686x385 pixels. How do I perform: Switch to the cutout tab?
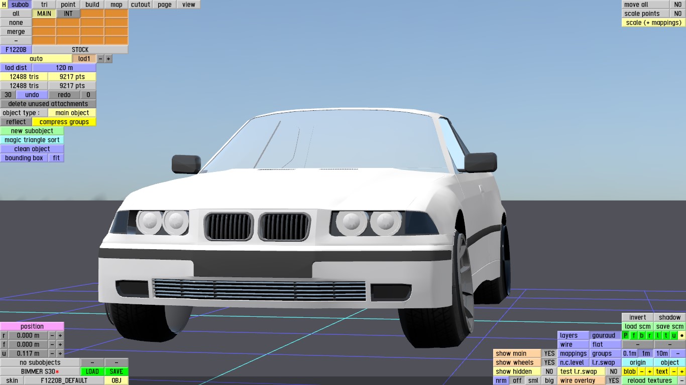pyautogui.click(x=141, y=5)
